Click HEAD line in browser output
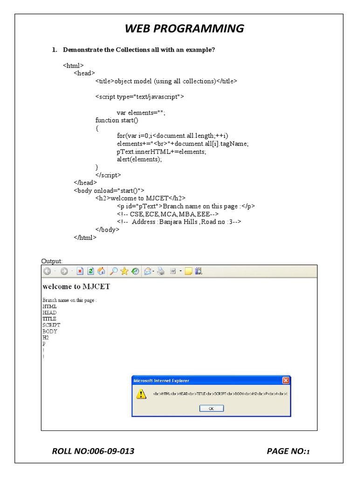Image resolution: width=358 pixels, height=477 pixels. click(x=49, y=313)
